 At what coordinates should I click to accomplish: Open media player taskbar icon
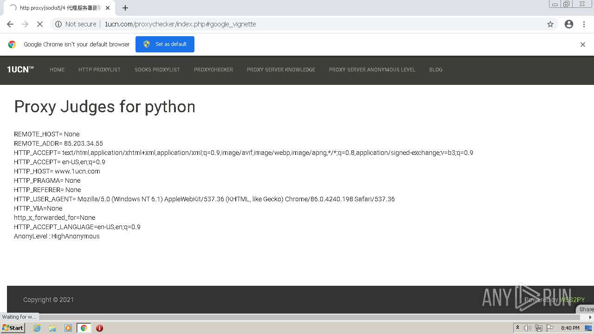coord(68,328)
